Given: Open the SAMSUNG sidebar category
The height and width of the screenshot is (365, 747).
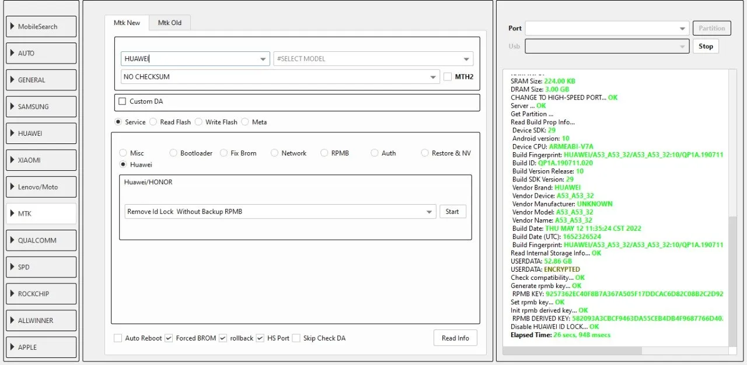Looking at the screenshot, I should [41, 107].
